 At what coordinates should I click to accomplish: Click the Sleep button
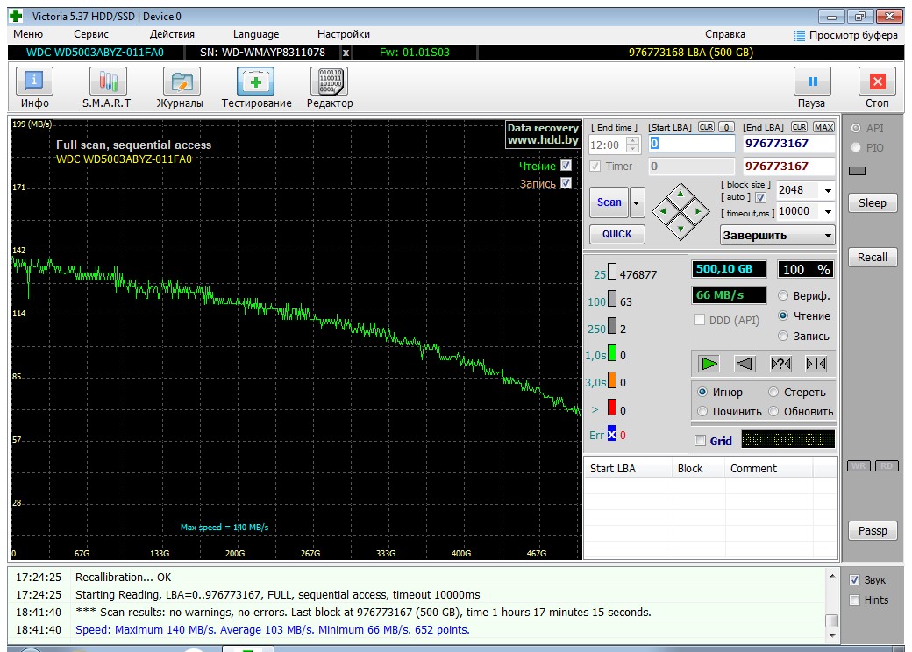872,202
